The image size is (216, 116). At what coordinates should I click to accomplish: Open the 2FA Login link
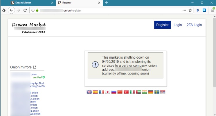coord(194,25)
